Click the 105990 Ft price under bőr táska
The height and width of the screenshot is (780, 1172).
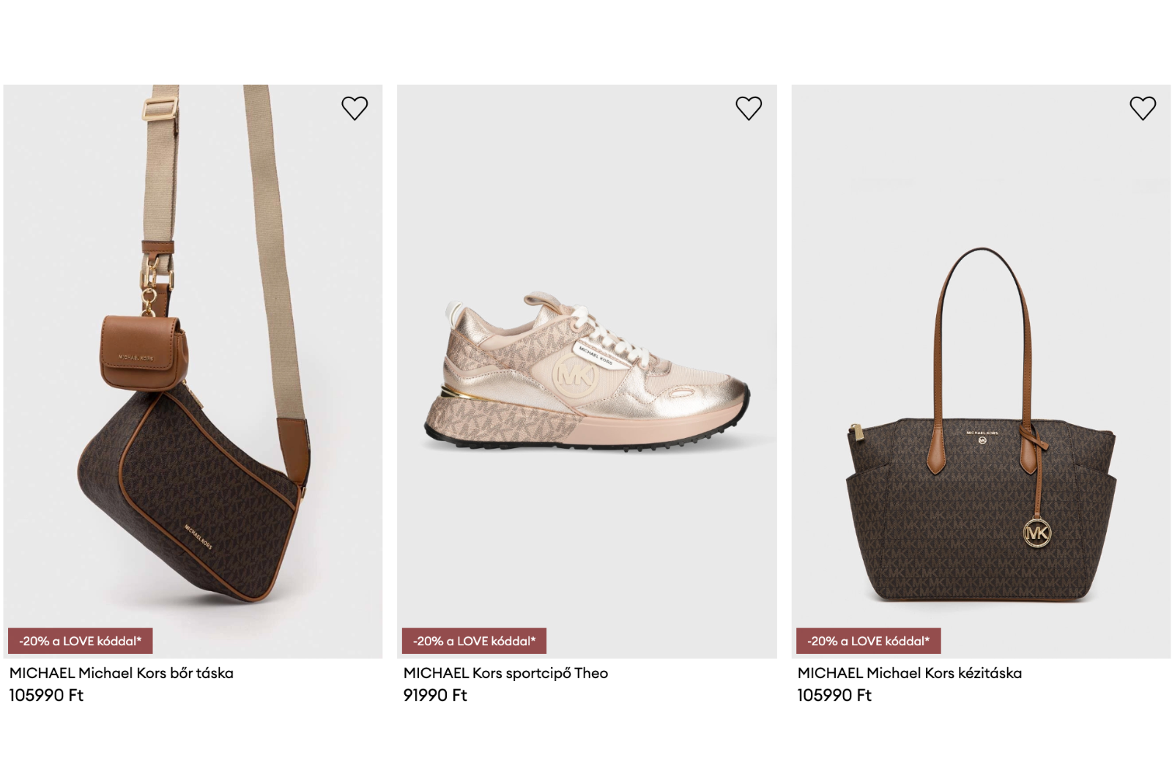point(46,695)
